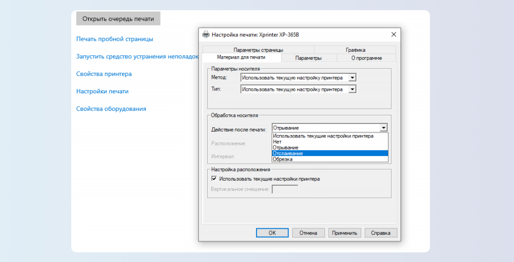This screenshot has width=514, height=262.
Task: Pick 'Отрывание' from the dropdown list
Action: 330,148
